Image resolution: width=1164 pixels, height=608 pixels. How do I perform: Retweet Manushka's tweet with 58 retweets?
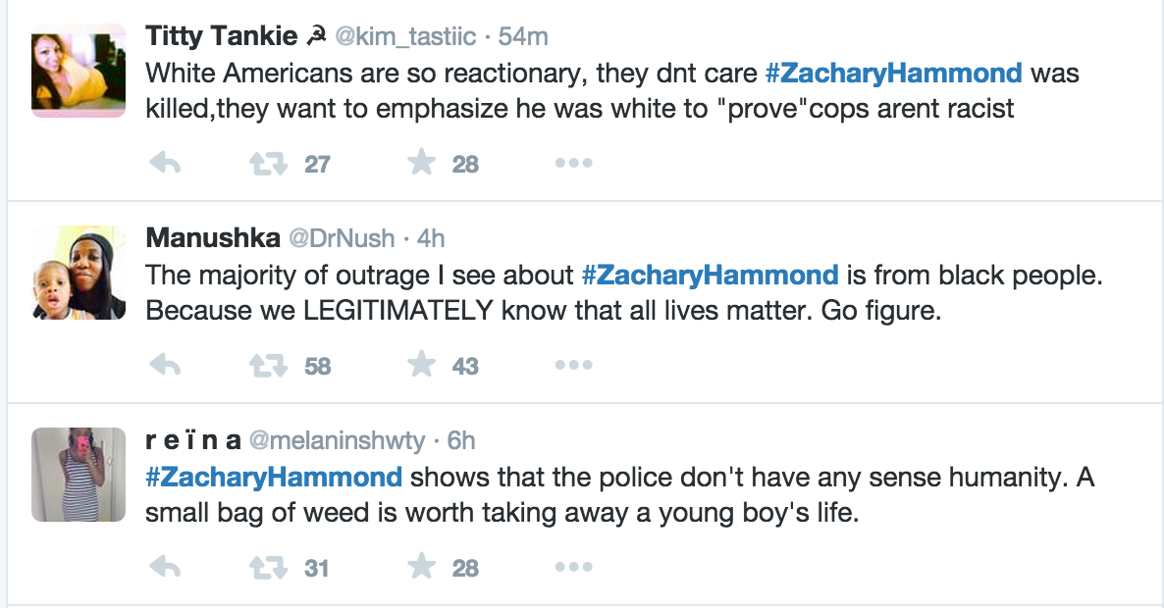[x=263, y=366]
